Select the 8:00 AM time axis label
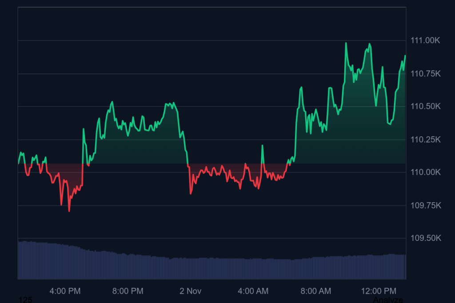The width and height of the screenshot is (455, 303). 315,291
